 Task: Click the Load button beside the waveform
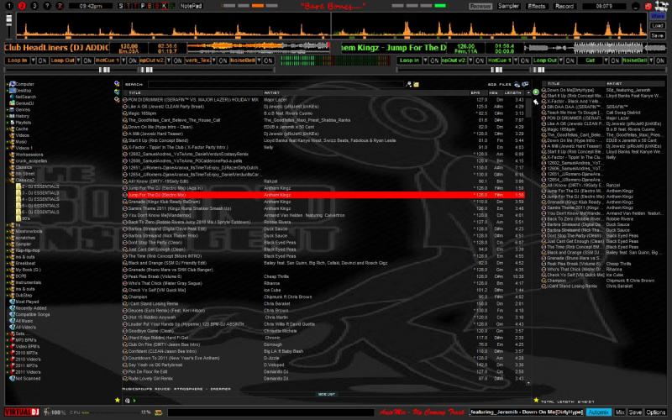tap(657, 26)
